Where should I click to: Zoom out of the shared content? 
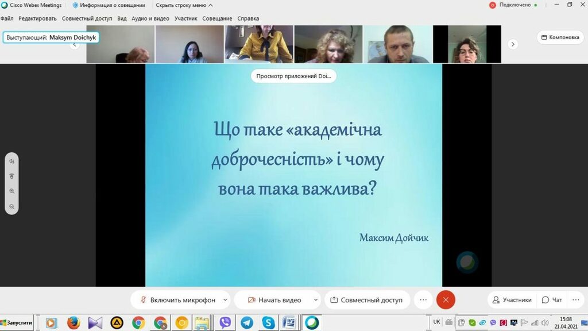point(11,206)
